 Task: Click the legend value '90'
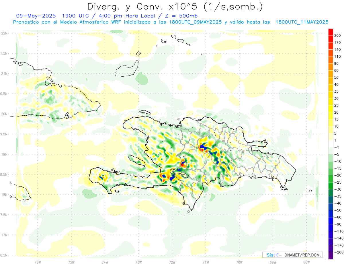pyautogui.click(x=337, y=63)
